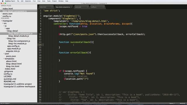187x105 pixels.
Task: Close the blog-detail.component.js tab
Action: (x=72, y=7)
